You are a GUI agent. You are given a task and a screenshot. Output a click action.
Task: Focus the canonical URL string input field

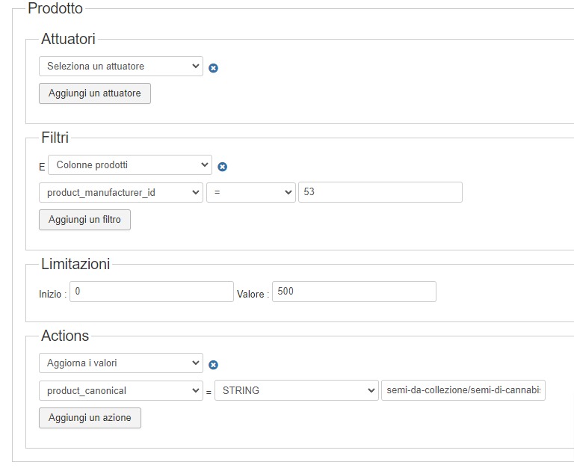pos(463,390)
